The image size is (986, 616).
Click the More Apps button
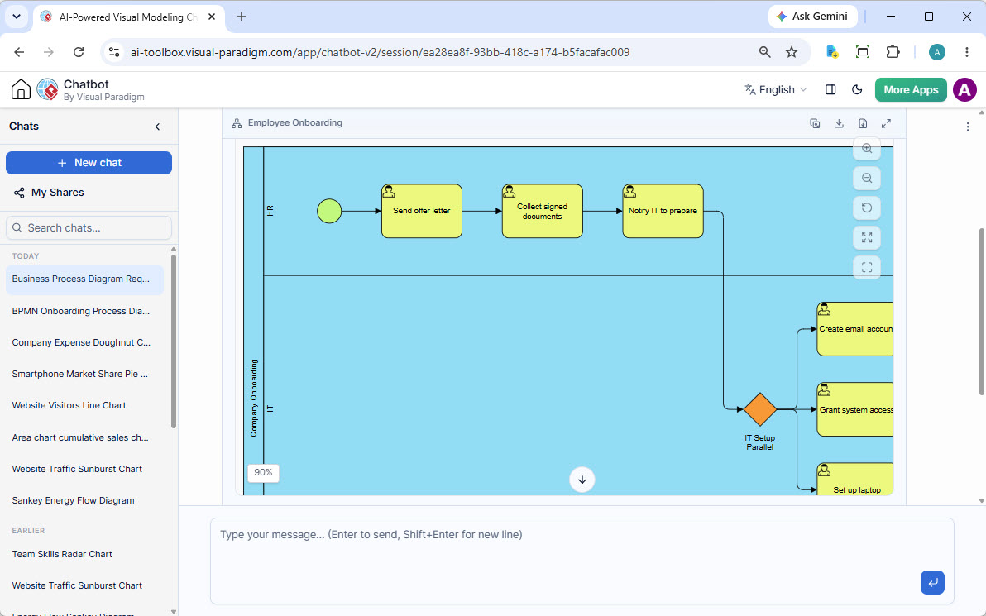(x=911, y=90)
